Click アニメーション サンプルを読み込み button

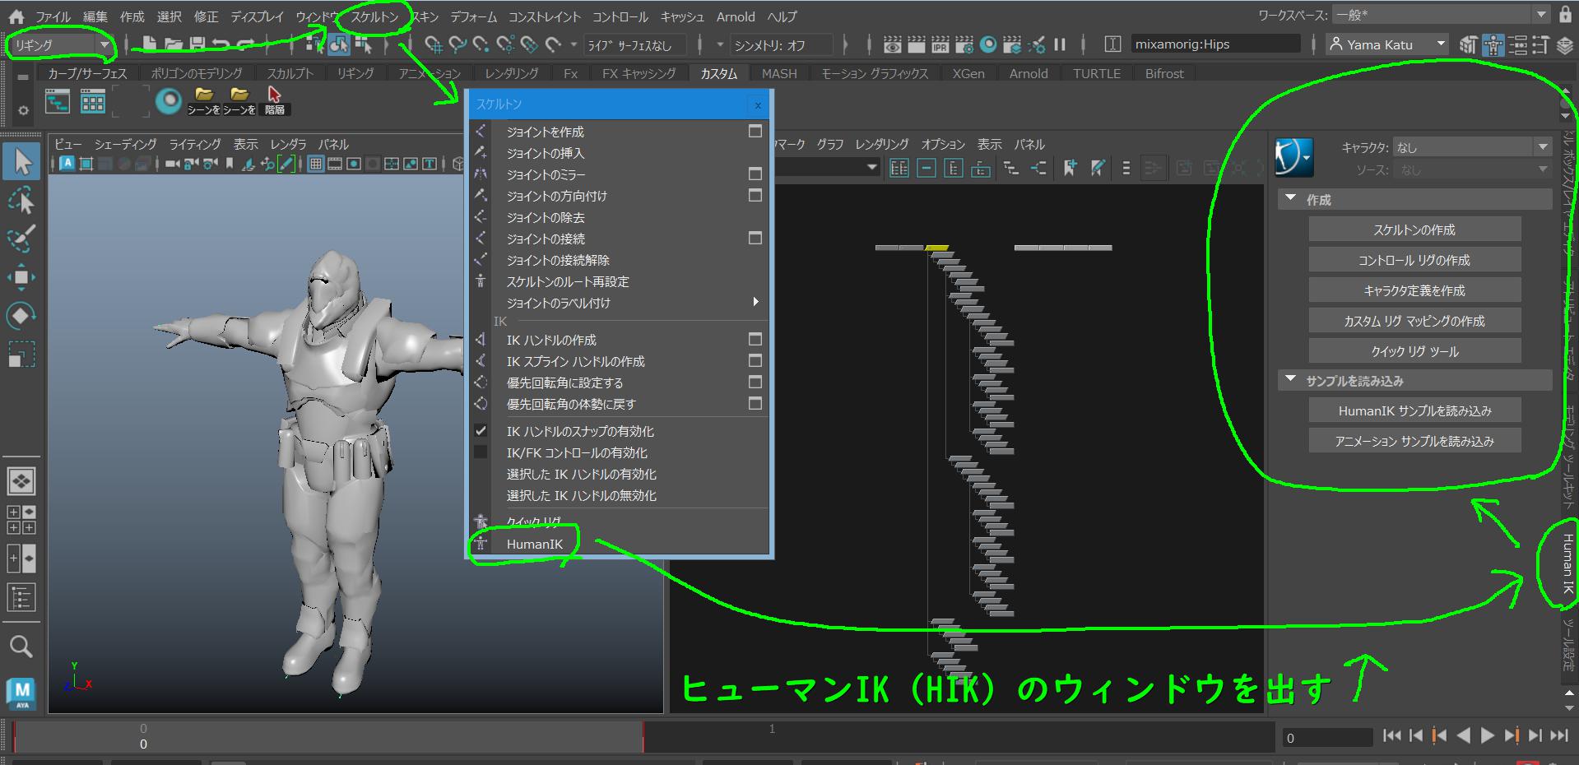click(x=1414, y=441)
